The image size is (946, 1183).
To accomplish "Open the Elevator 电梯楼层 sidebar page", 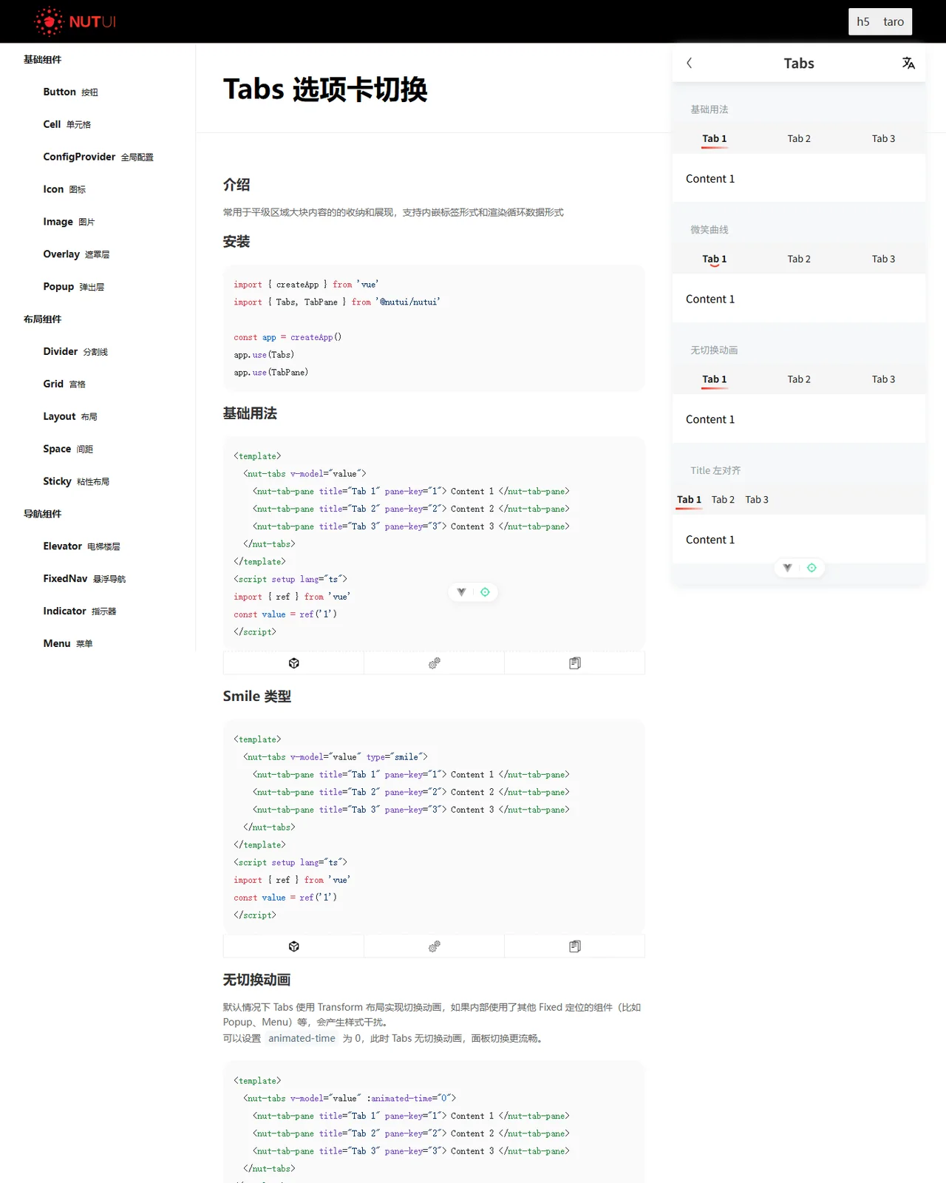I will point(81,546).
